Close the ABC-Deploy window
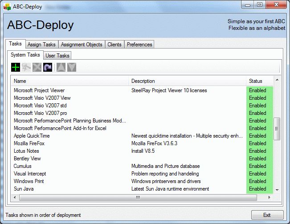This screenshot has height=224, width=290. tap(276, 5)
